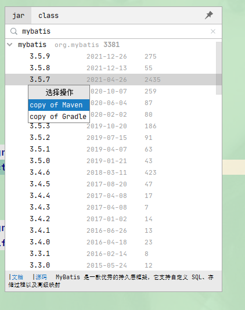Click the org.mybatis group id label
Viewport: 245px width, 310px height.
(77, 45)
